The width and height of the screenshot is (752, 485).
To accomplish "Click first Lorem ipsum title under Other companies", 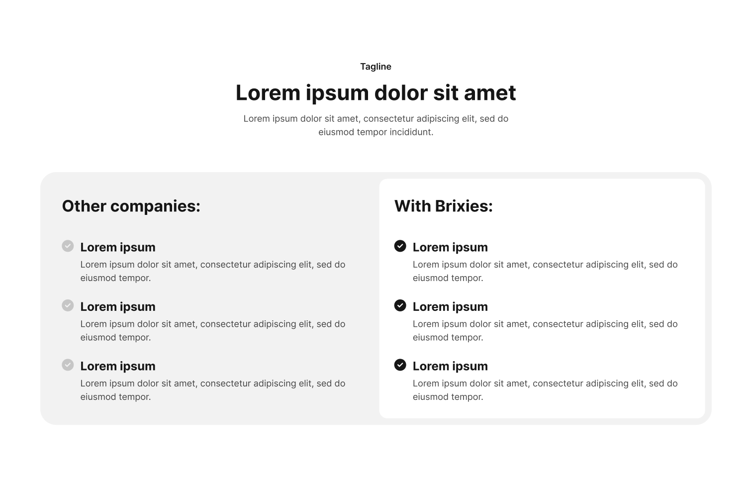I will click(x=118, y=247).
